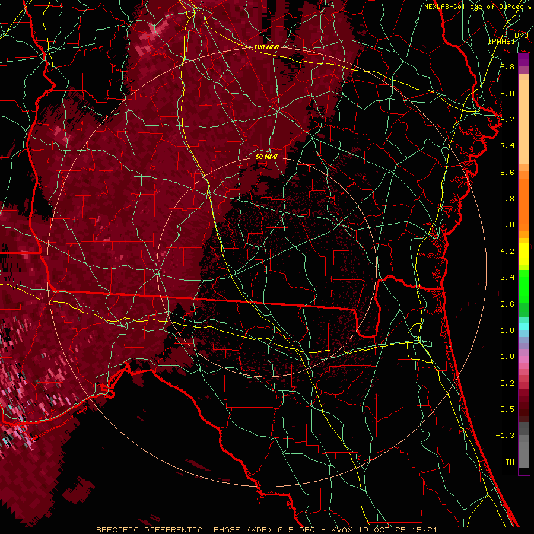Click the 100 NMI range ring label

click(266, 47)
